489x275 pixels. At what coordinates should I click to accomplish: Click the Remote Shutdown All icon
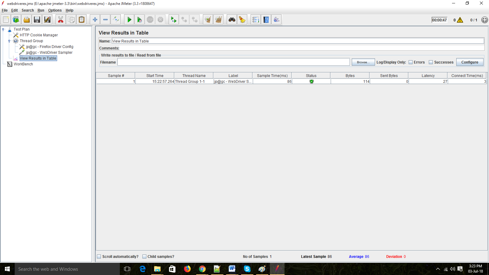pos(195,20)
